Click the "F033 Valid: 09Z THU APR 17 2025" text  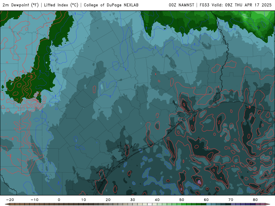(235, 5)
